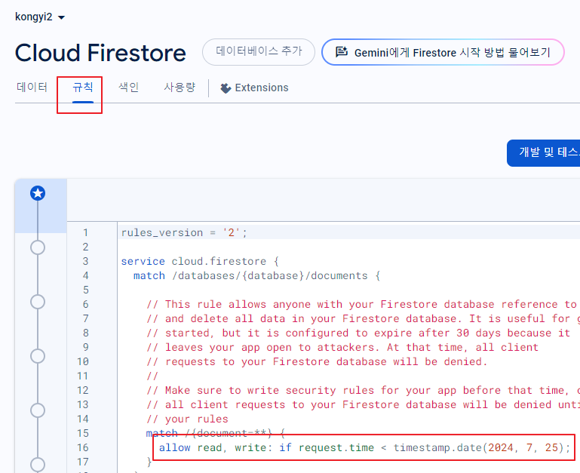
Task: Select the rules history marker beside line 17
Action: click(x=38, y=465)
